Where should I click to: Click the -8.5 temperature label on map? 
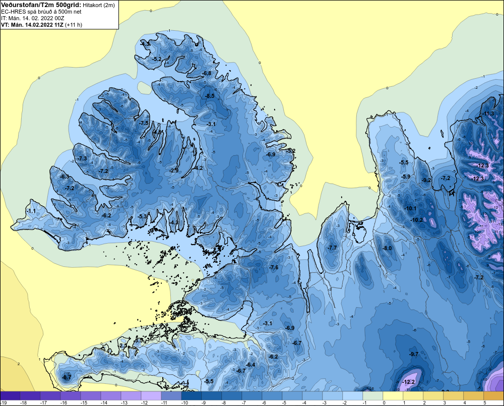coord(210,96)
